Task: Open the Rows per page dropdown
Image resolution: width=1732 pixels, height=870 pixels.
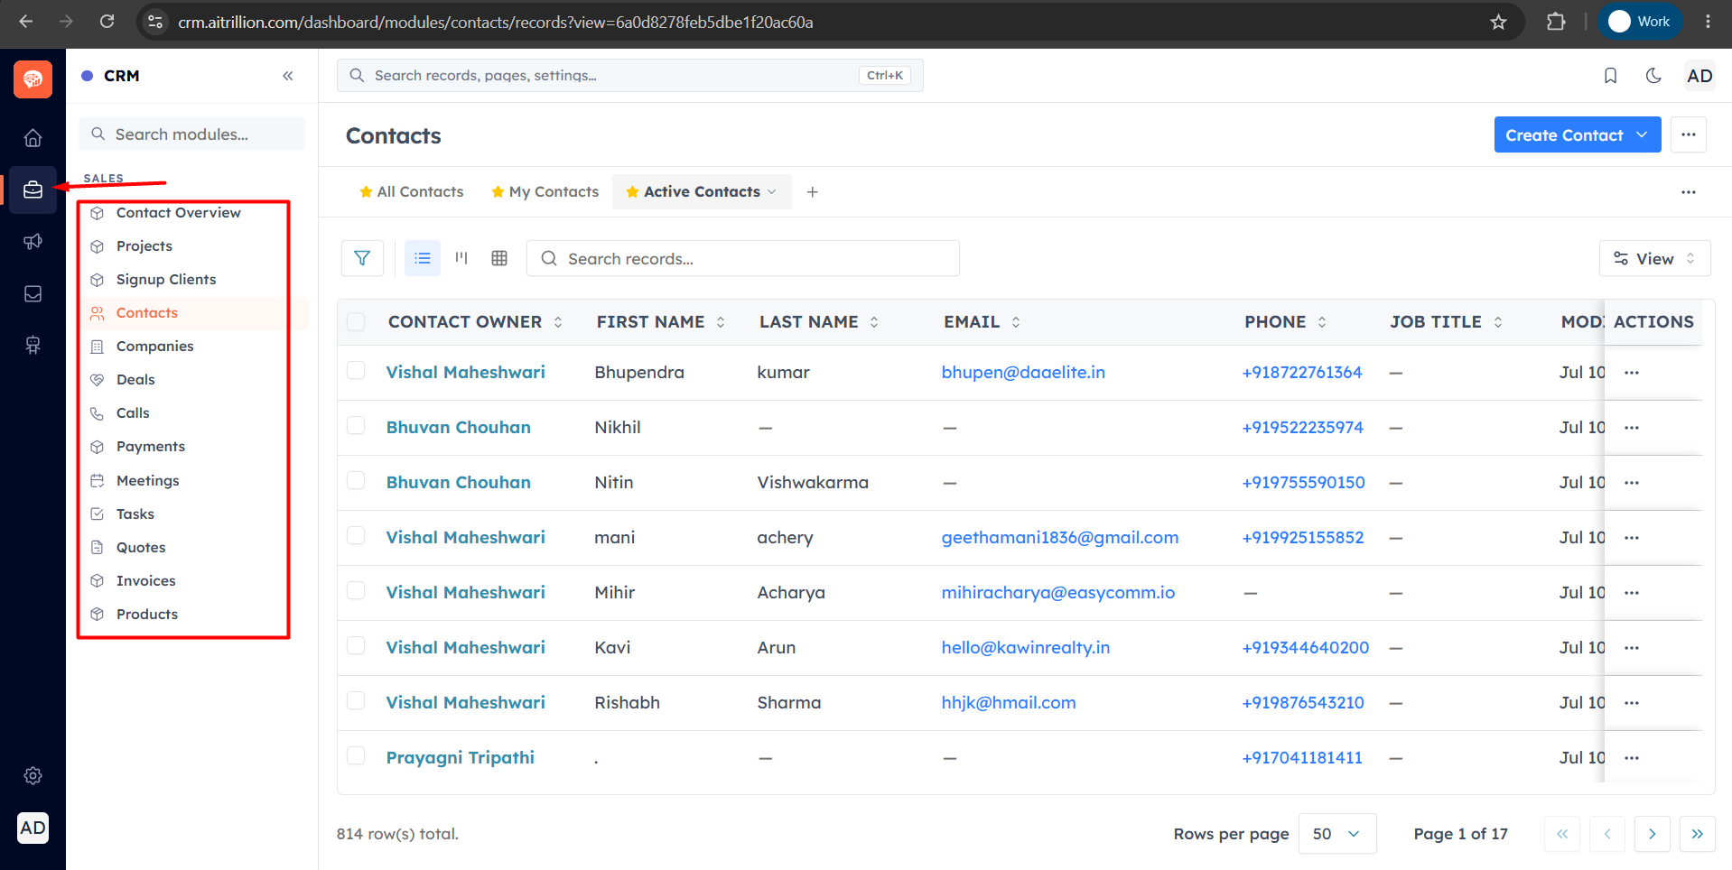Action: pyautogui.click(x=1337, y=833)
